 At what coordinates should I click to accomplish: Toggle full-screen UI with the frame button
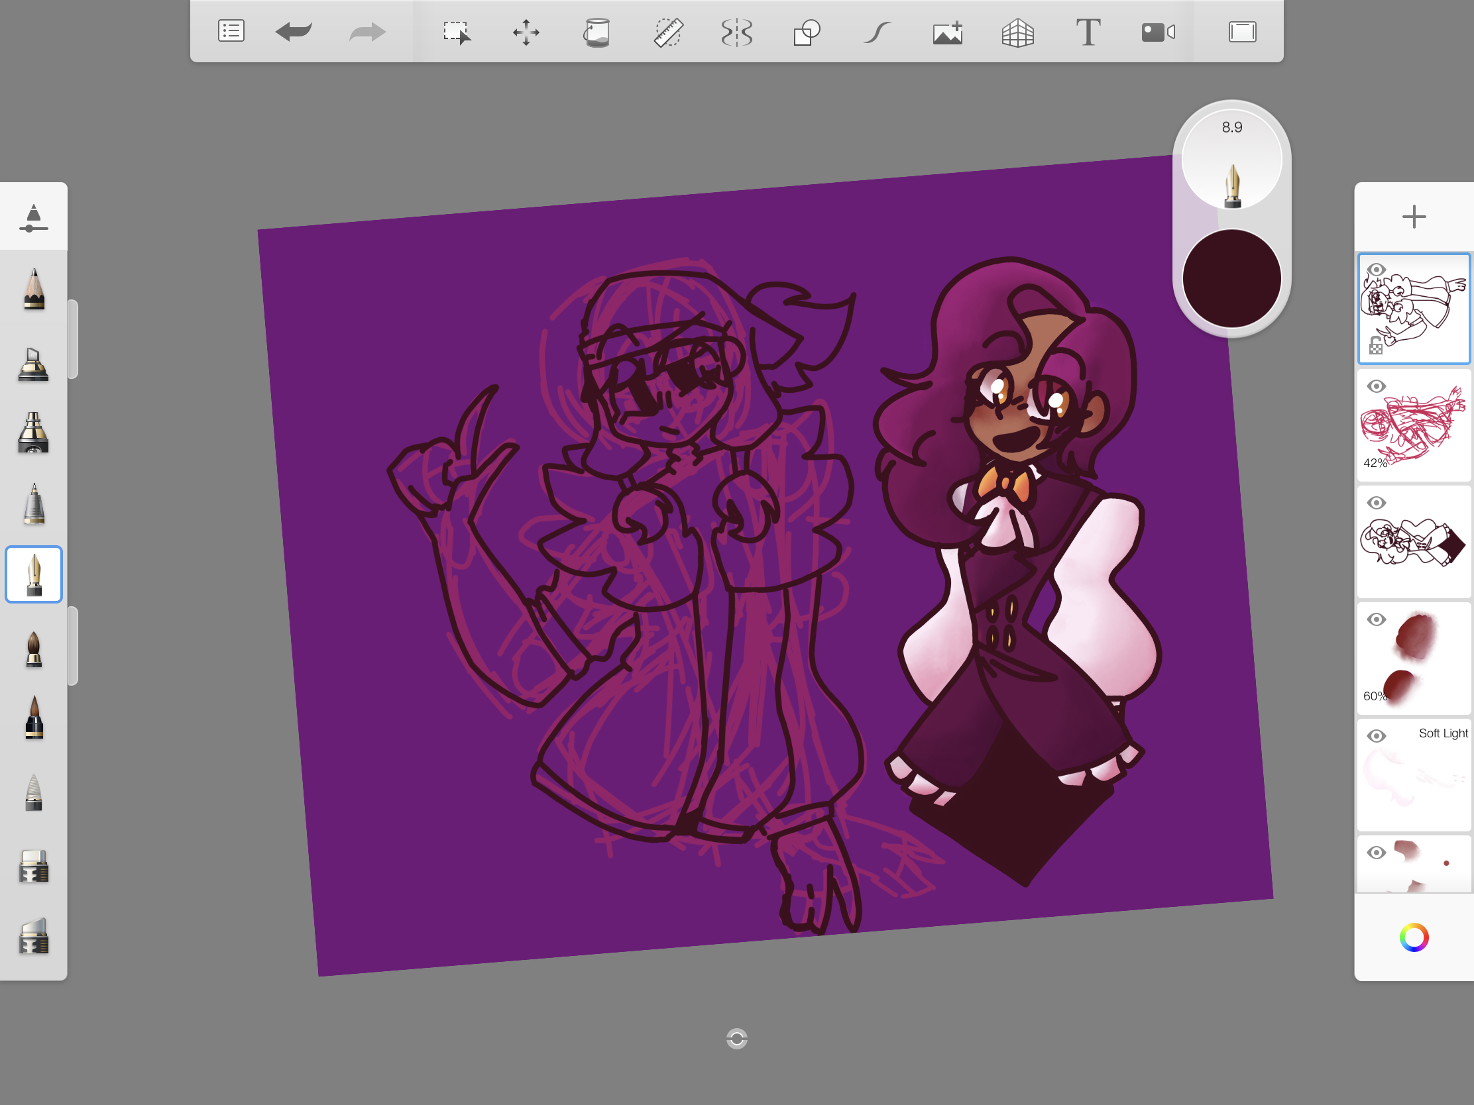(x=1242, y=32)
